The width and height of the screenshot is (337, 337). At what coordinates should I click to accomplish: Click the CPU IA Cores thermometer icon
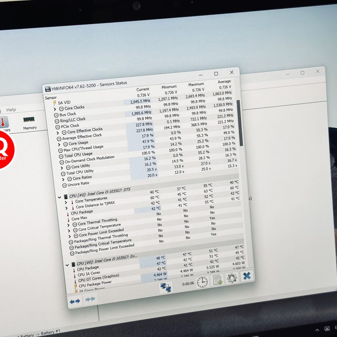coord(75,276)
